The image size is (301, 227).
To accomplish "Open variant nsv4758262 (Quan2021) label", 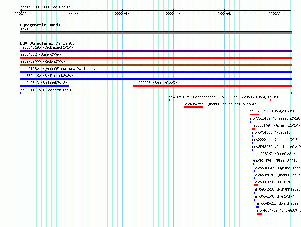I will tap(274, 154).
